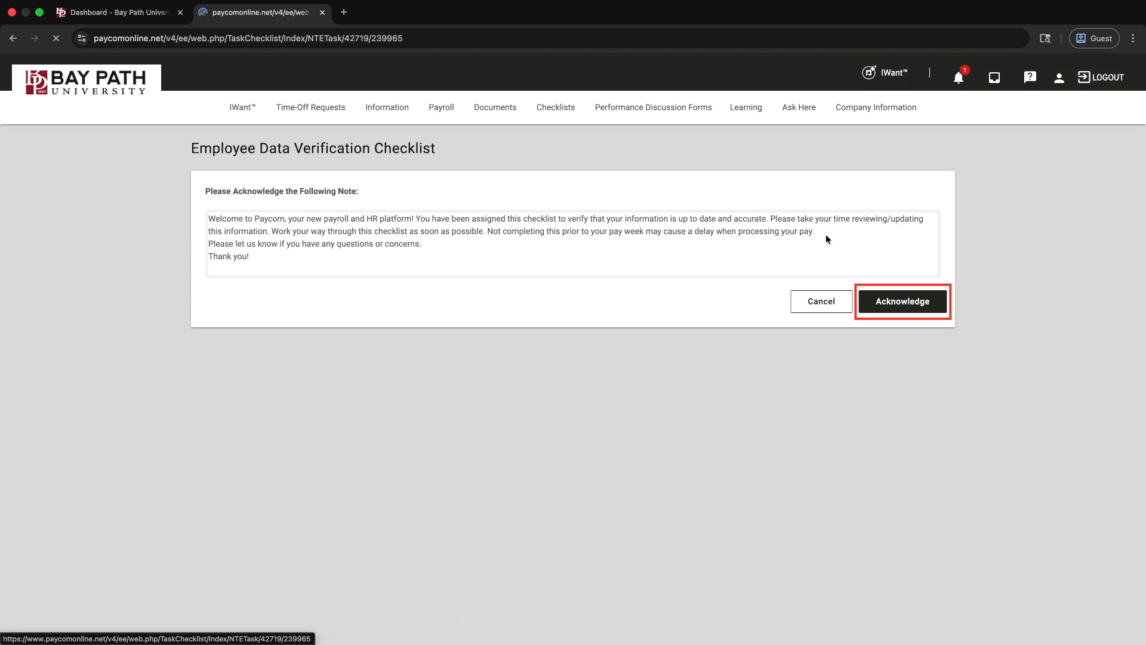This screenshot has height=645, width=1146.
Task: Open the Guest profile button
Action: [1093, 38]
